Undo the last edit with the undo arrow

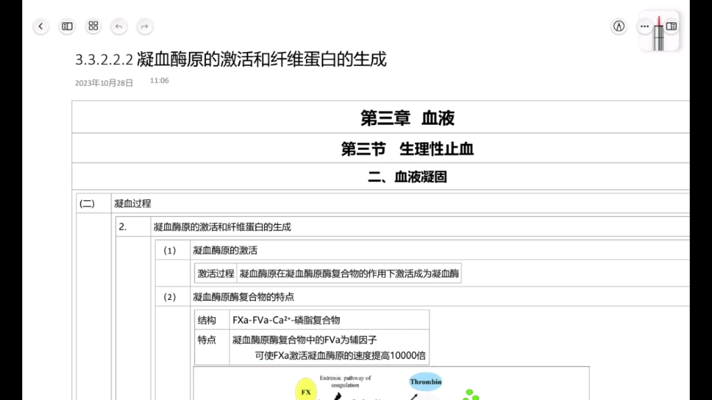click(x=119, y=26)
